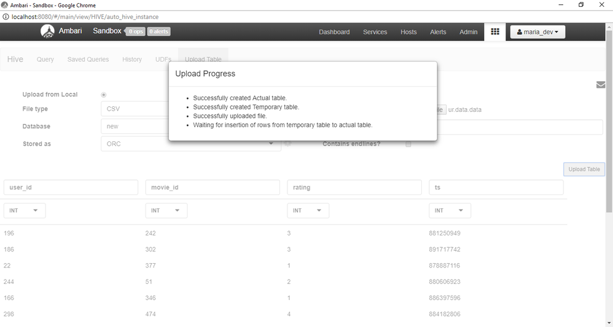The height and width of the screenshot is (327, 613).
Task: Click the movie_id cell 302
Action: pos(150,249)
